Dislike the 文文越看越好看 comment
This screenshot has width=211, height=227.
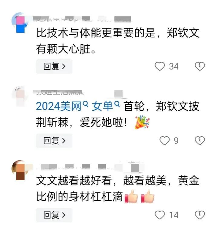(x=200, y=215)
